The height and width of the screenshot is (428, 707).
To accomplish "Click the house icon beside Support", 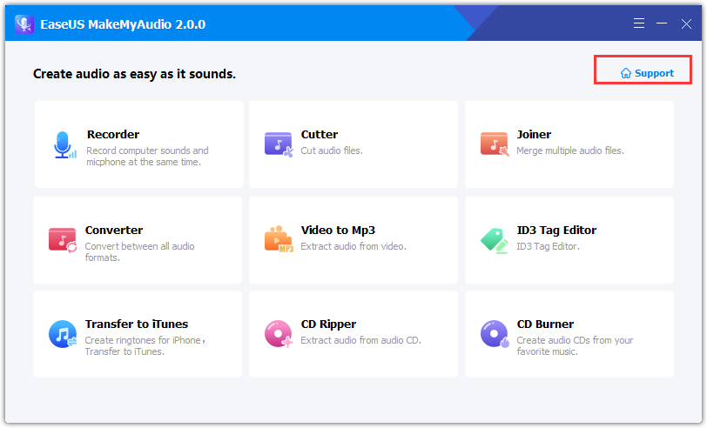I will coord(626,73).
